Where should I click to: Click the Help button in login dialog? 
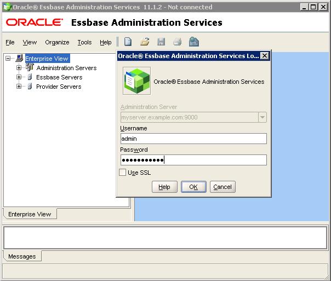coord(164,187)
